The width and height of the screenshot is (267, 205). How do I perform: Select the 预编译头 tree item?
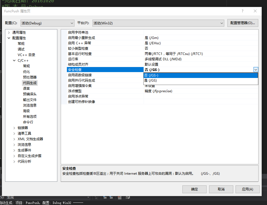[x=30, y=94]
